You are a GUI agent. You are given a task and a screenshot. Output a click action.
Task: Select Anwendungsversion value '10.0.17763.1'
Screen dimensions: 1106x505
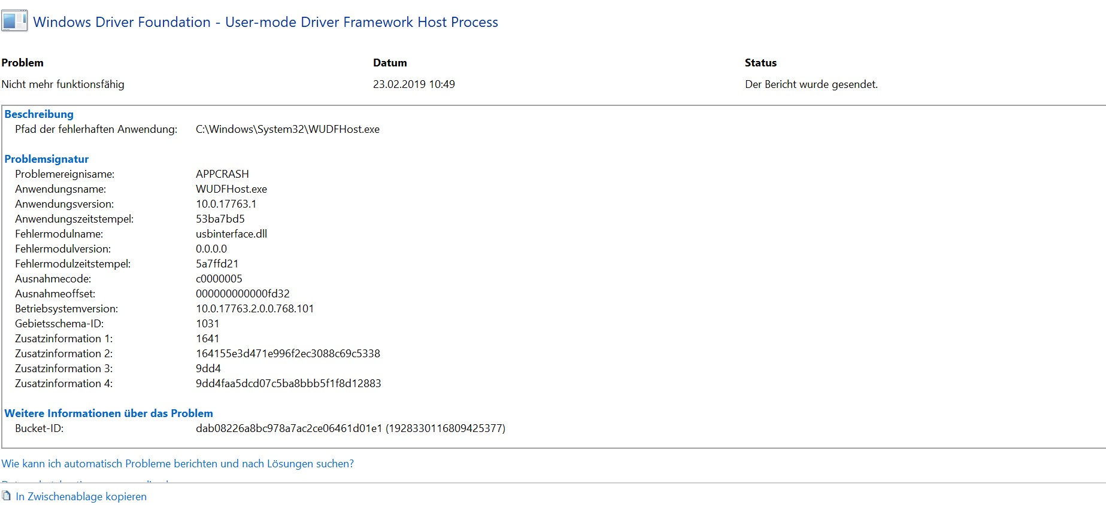click(226, 204)
